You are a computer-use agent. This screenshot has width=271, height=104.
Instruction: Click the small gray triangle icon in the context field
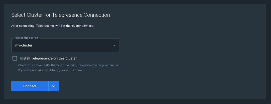pyautogui.click(x=114, y=45)
